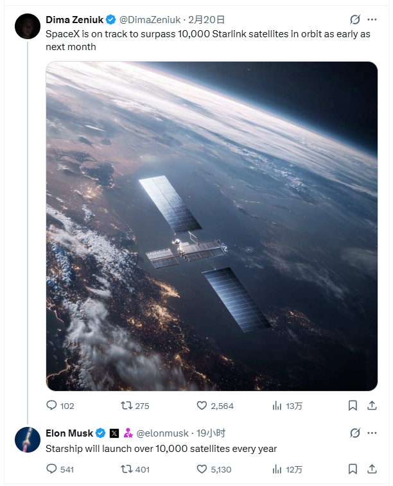Reply to Elon Musk's Starship tweet
Screen dimensions: 393x486
click(x=52, y=469)
